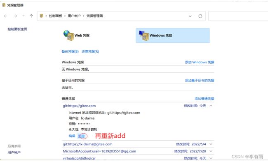The width and height of the screenshot is (268, 162).
Task: Open 用户帐户 breadcrumb in address bar
Action: click(74, 16)
